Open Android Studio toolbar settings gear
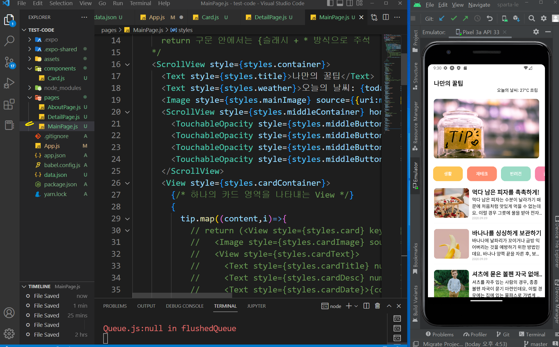Image resolution: width=559 pixels, height=347 pixels. click(x=544, y=19)
